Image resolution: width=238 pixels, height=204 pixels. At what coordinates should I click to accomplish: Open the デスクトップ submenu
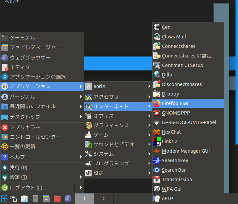42,117
